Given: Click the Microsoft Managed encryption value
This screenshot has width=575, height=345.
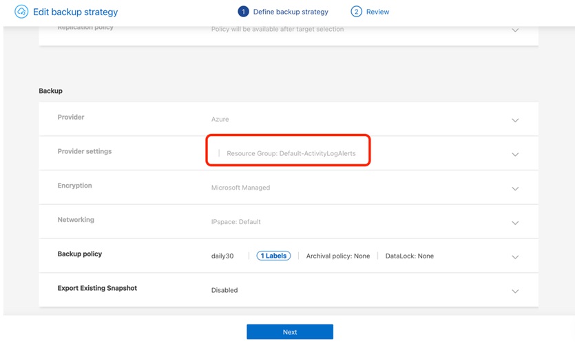Looking at the screenshot, I should tap(240, 188).
